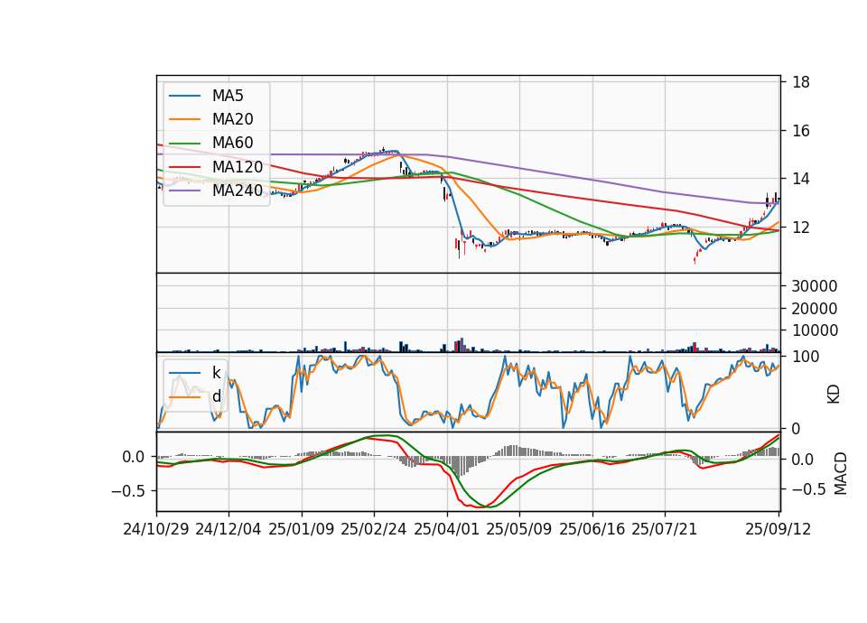Click the right MACD axis value -0.5

(809, 489)
